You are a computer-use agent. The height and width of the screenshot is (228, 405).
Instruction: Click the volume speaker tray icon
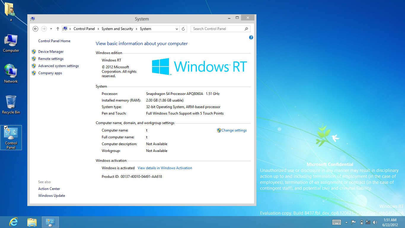coord(375,222)
